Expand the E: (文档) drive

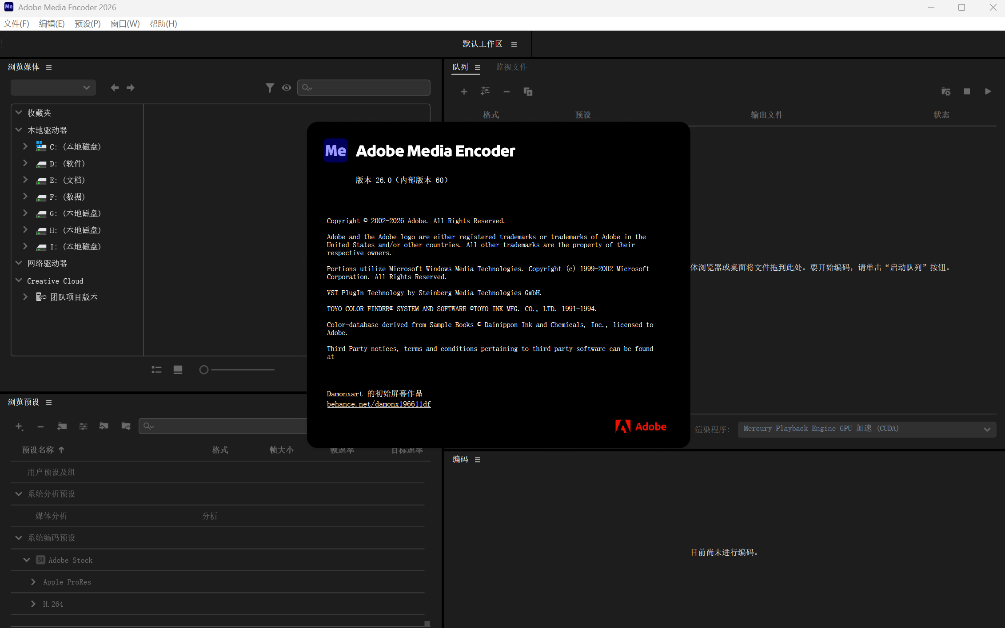(25, 180)
